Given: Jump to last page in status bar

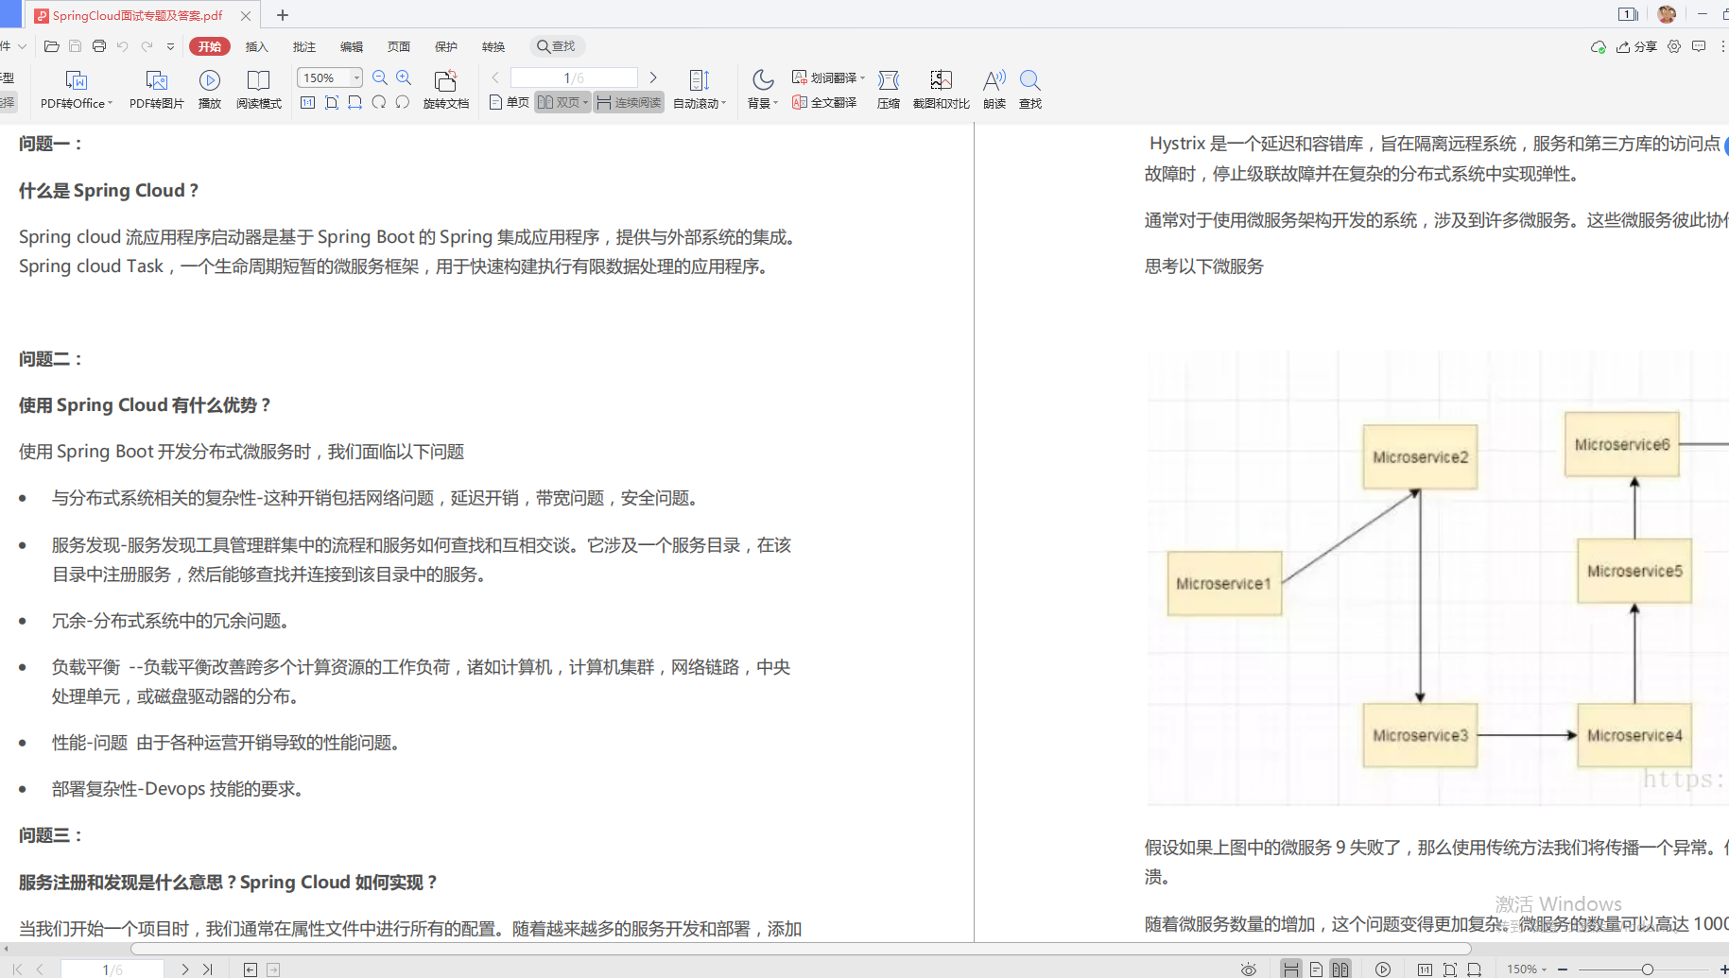Looking at the screenshot, I should coord(208,969).
